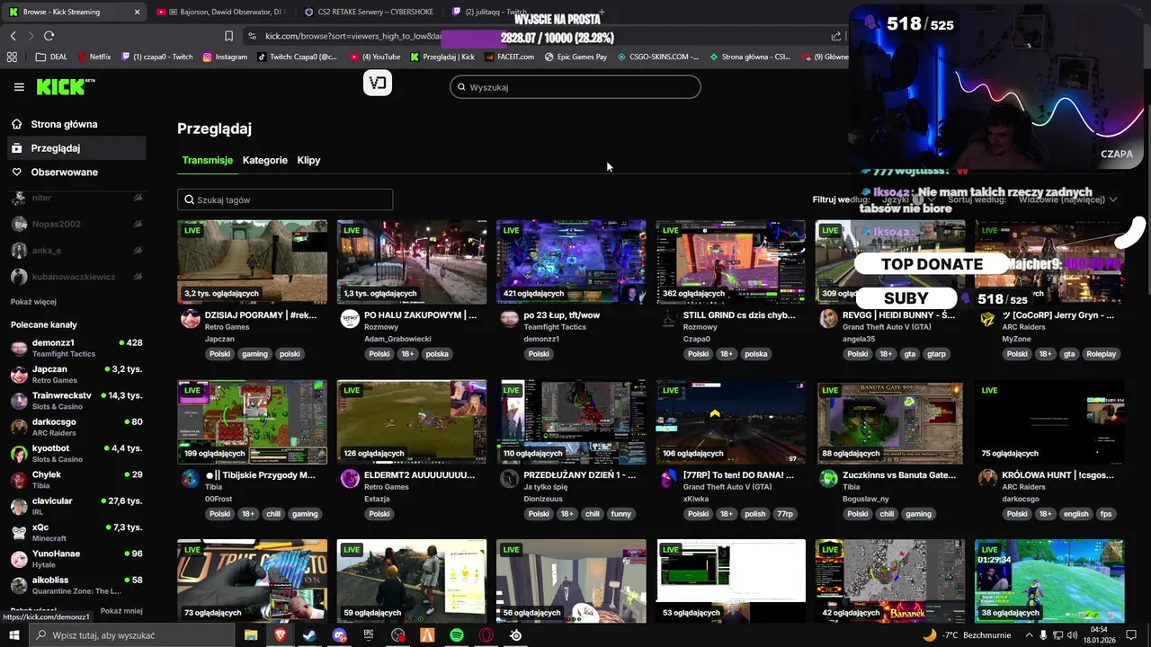The height and width of the screenshot is (647, 1151).
Task: Open File Explorer from the taskbar
Action: tap(251, 635)
